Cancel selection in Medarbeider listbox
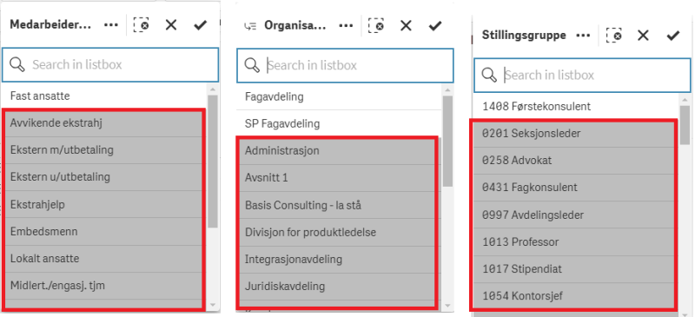The image size is (695, 317). (x=171, y=25)
